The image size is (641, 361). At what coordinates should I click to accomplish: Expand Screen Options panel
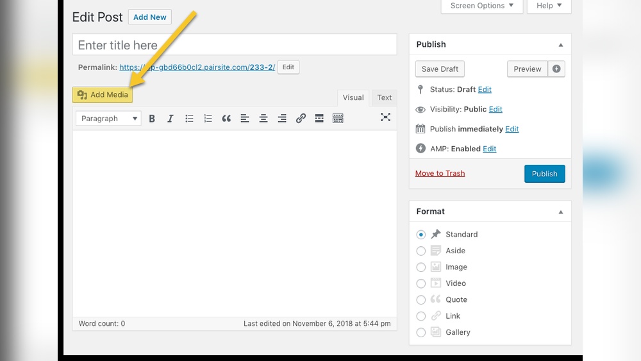tap(482, 6)
